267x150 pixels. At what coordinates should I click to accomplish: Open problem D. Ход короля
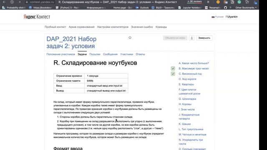point(187,79)
